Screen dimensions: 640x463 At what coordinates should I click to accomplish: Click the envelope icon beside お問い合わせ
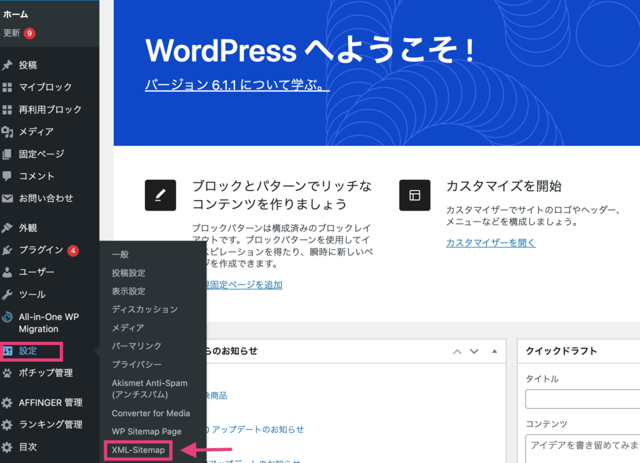[7, 198]
